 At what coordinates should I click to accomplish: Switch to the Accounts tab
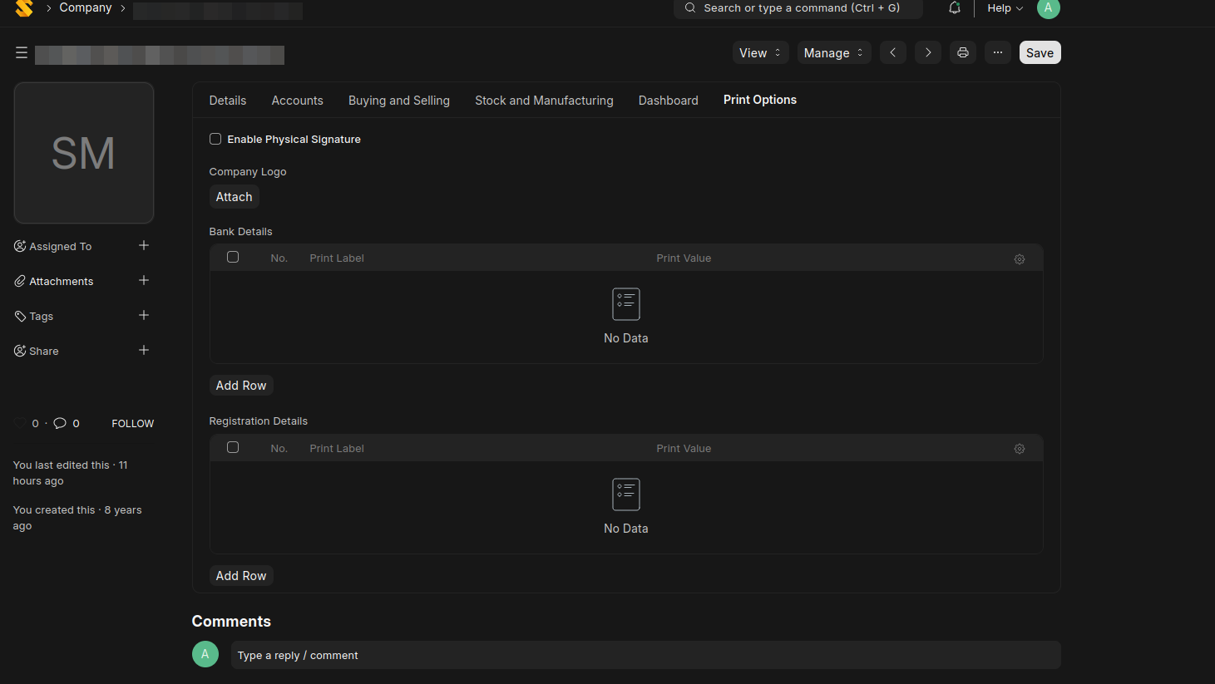[297, 101]
